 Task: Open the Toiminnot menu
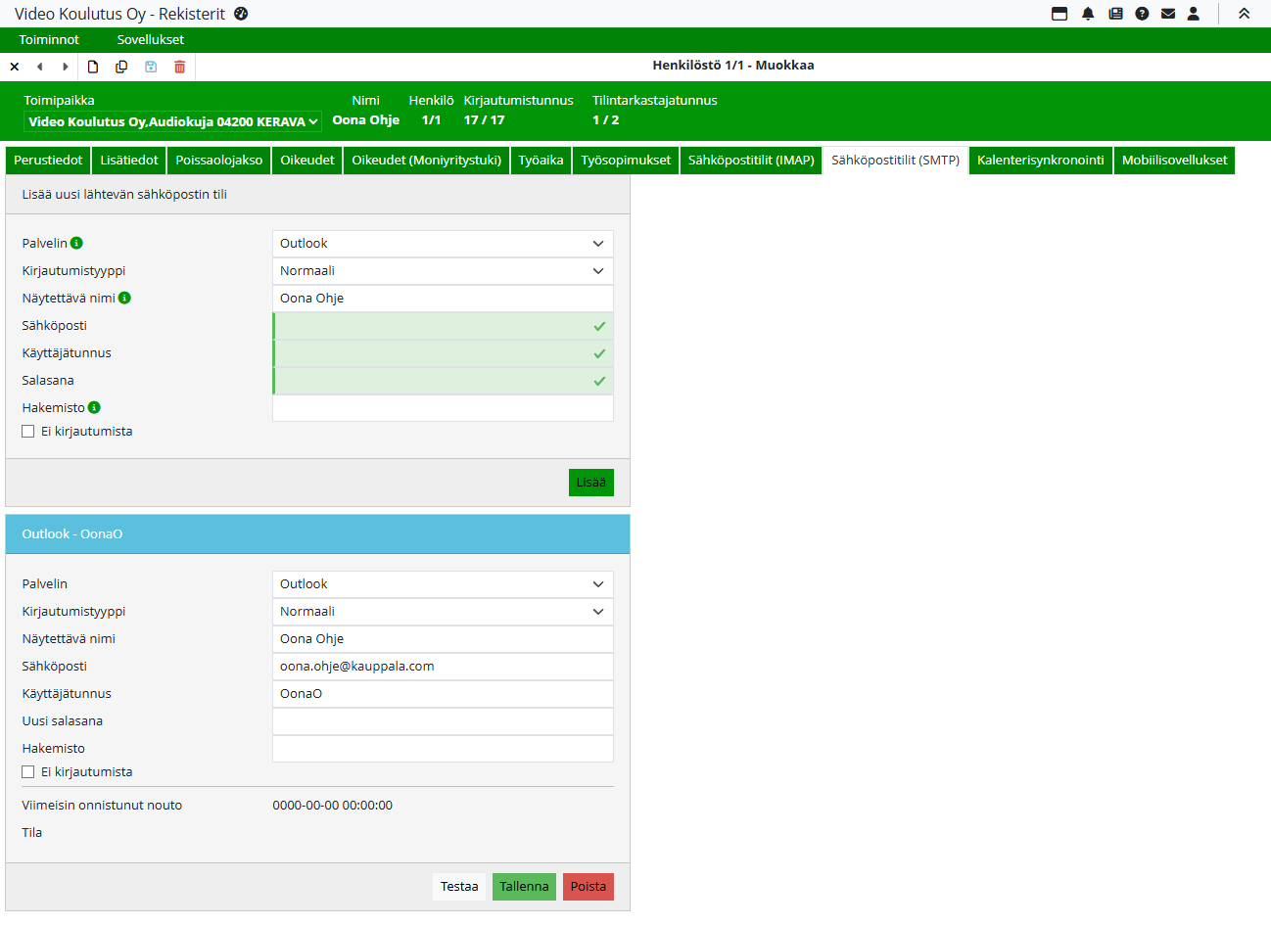click(x=49, y=40)
